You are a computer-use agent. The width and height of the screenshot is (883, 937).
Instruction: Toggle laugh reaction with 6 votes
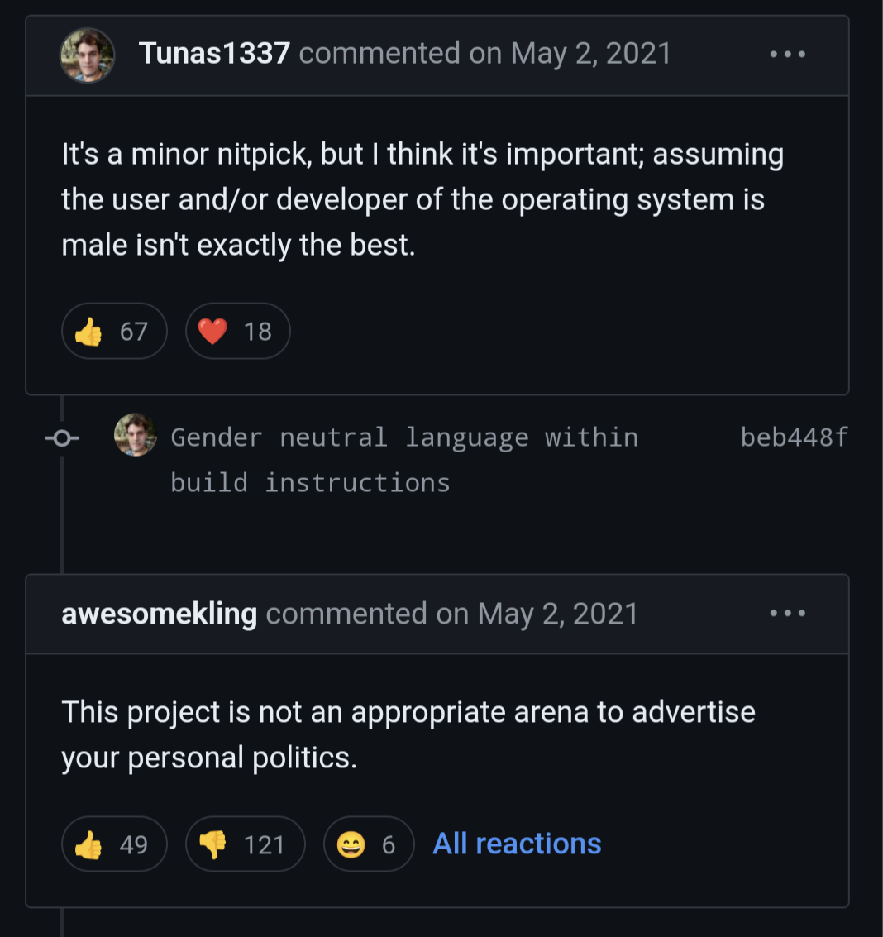point(368,844)
